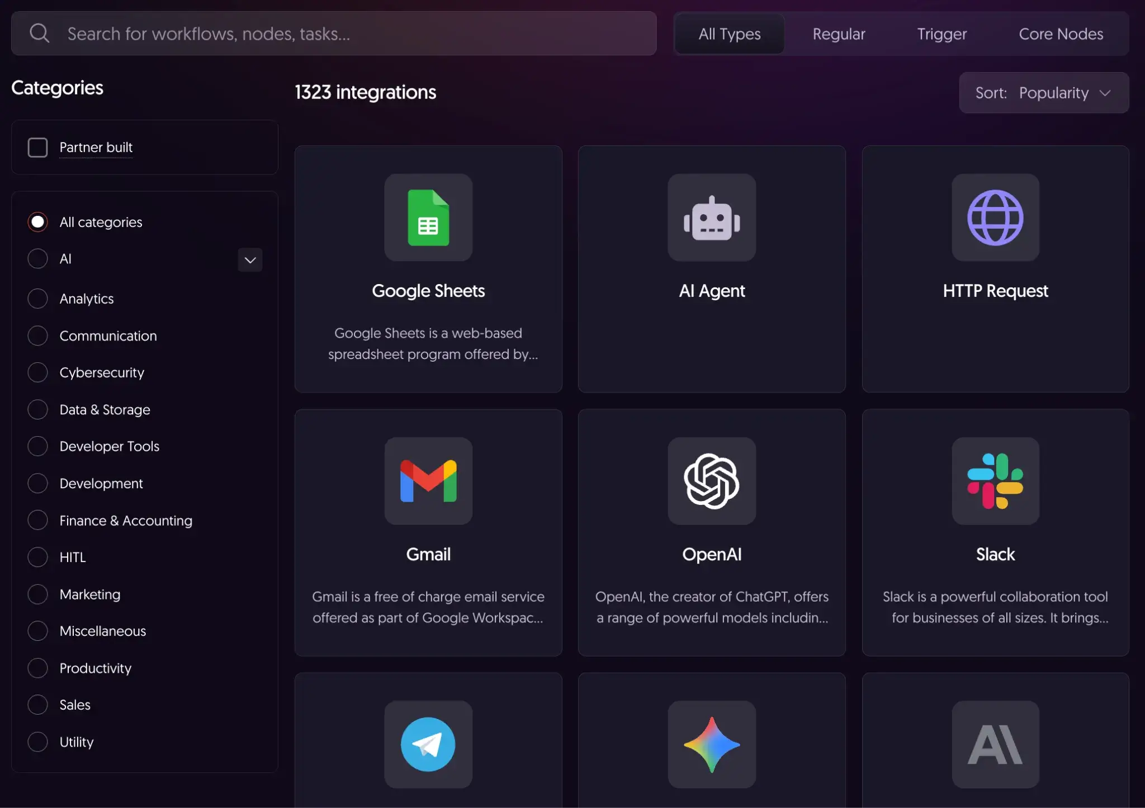Switch to the Trigger type tab
This screenshot has width=1145, height=808.
pos(941,34)
